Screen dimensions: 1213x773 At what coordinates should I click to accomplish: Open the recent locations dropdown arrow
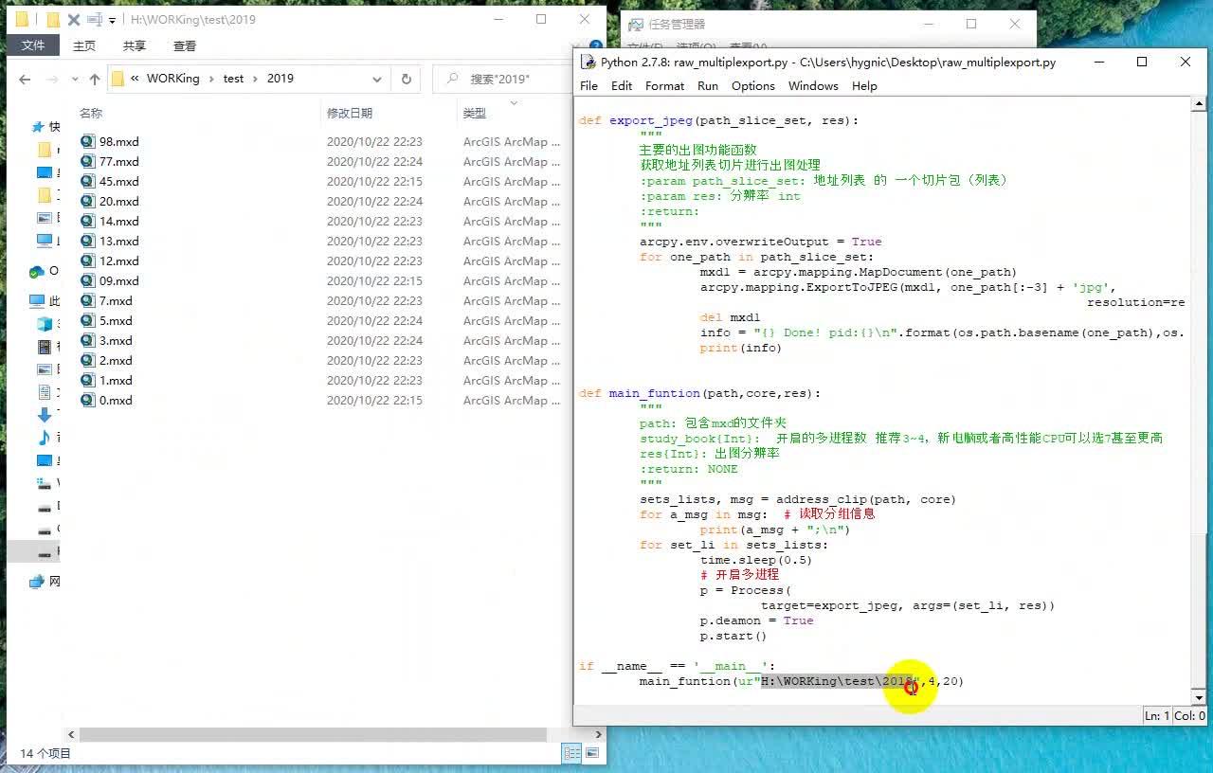coord(73,80)
